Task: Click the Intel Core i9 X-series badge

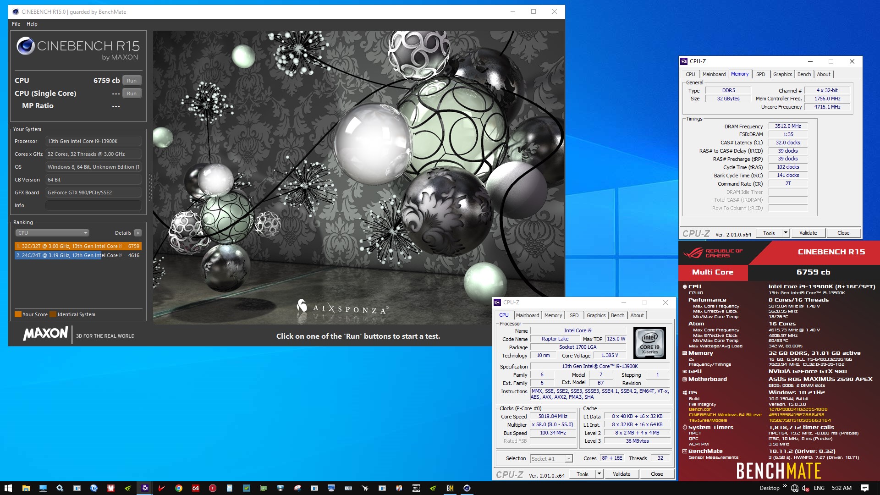Action: coord(649,343)
